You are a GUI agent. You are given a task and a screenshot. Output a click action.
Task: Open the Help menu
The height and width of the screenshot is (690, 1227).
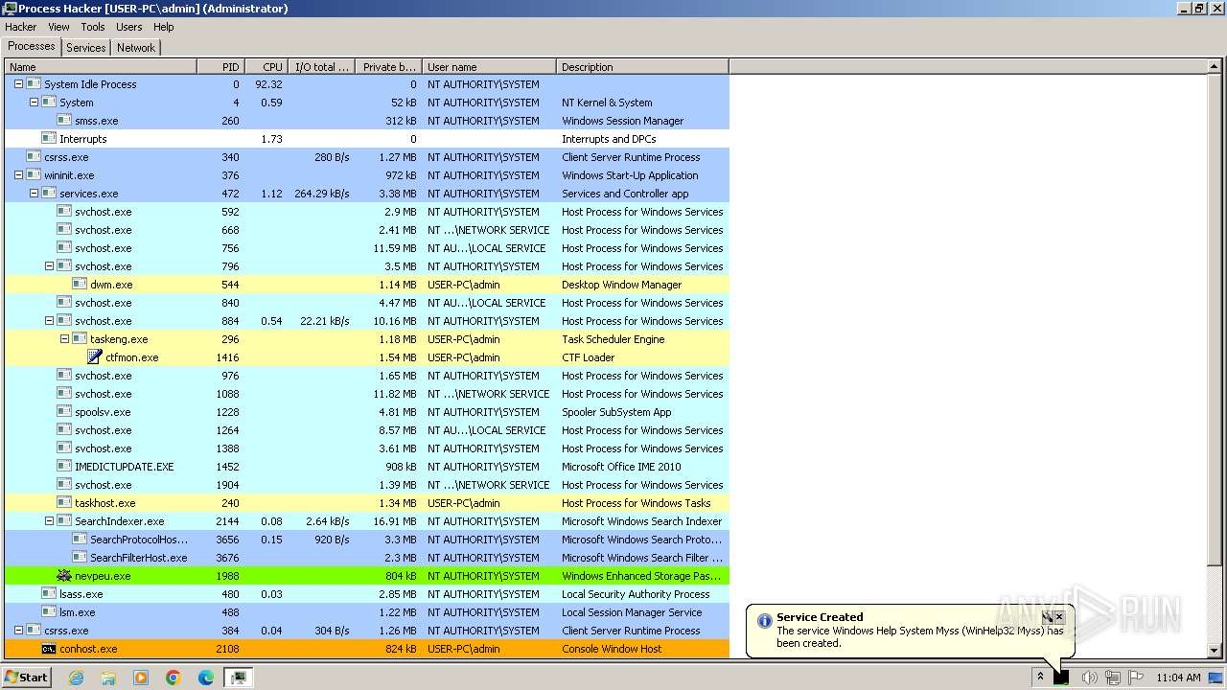pos(164,27)
